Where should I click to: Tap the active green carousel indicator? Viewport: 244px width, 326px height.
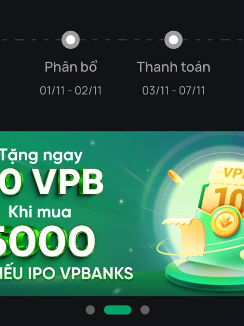pos(118,310)
